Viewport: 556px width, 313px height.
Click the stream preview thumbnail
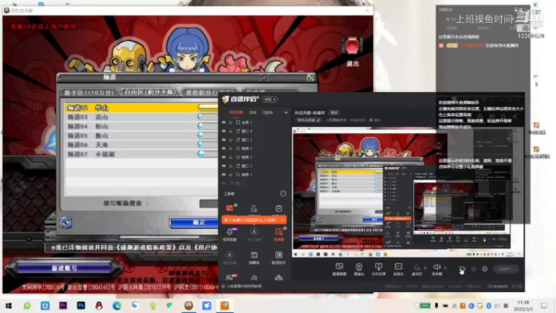click(x=408, y=192)
